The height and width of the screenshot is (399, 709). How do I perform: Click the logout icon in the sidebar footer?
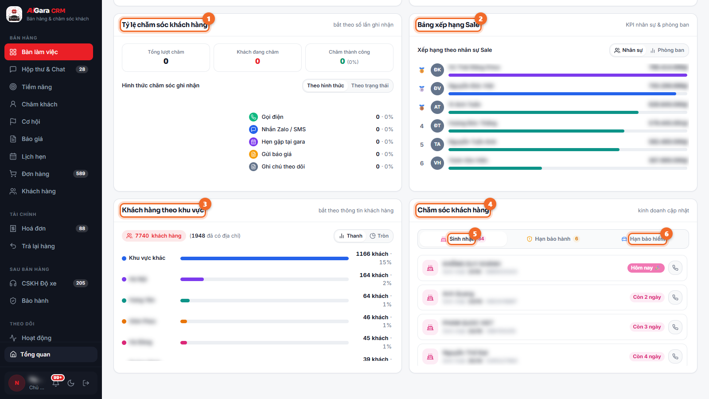[86, 383]
